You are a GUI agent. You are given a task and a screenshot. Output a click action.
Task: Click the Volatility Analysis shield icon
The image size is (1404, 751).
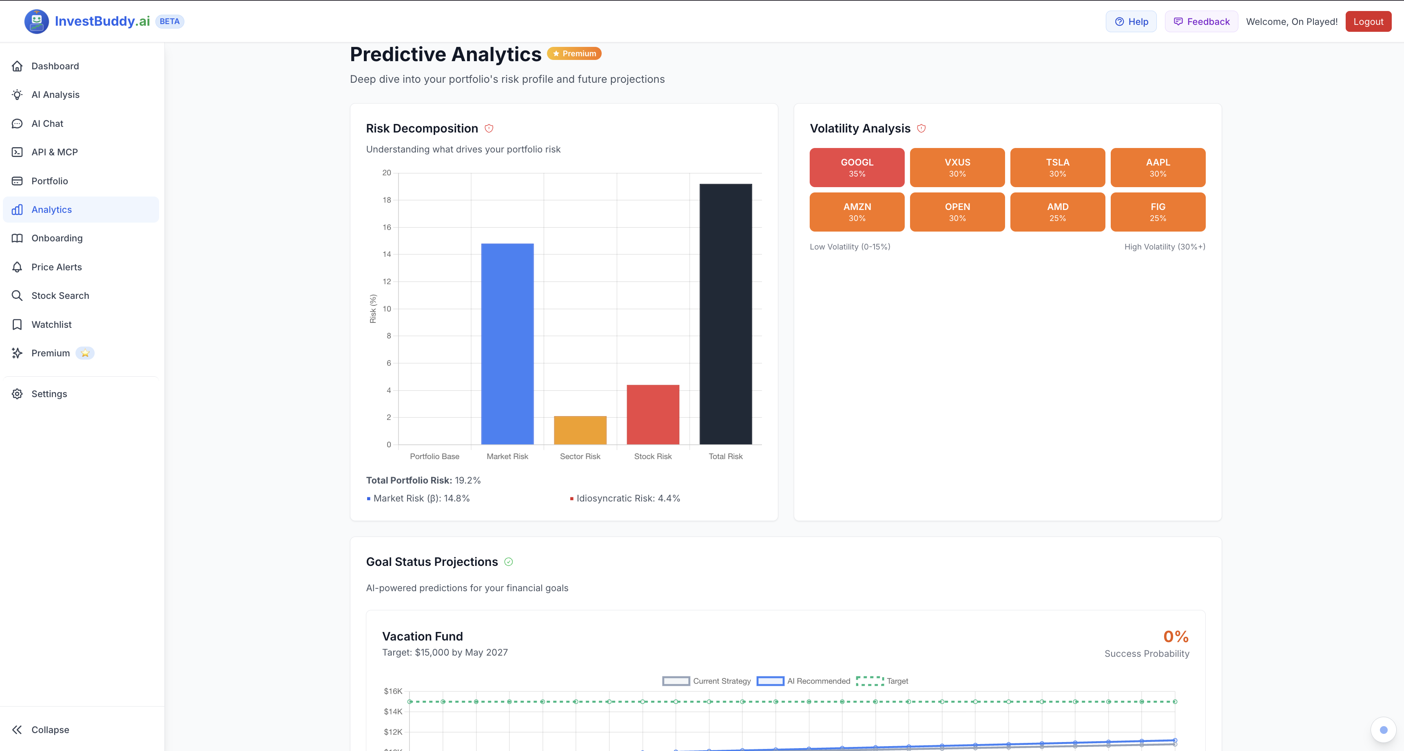(x=921, y=128)
